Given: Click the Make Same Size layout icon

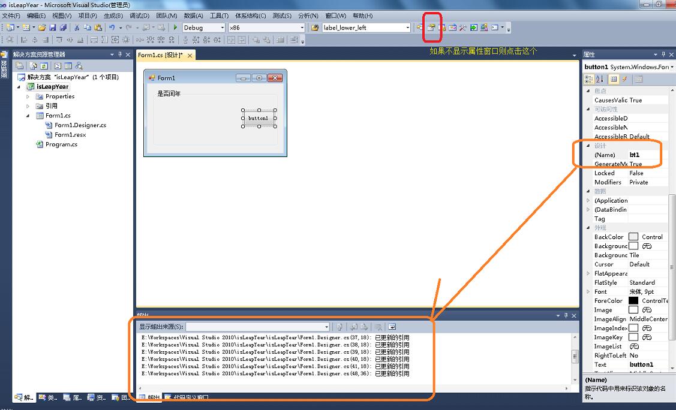Looking at the screenshot, I should click(x=115, y=40).
